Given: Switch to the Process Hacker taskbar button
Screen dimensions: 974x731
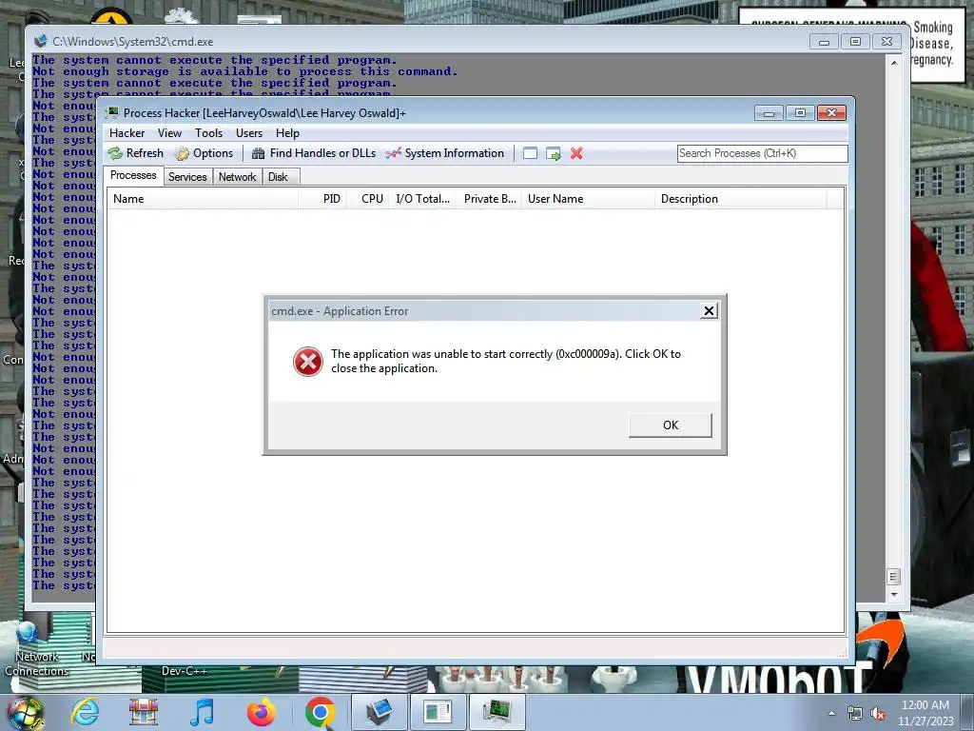Looking at the screenshot, I should pos(497,712).
